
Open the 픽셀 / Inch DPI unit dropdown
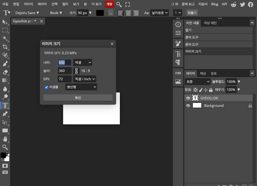coord(85,79)
